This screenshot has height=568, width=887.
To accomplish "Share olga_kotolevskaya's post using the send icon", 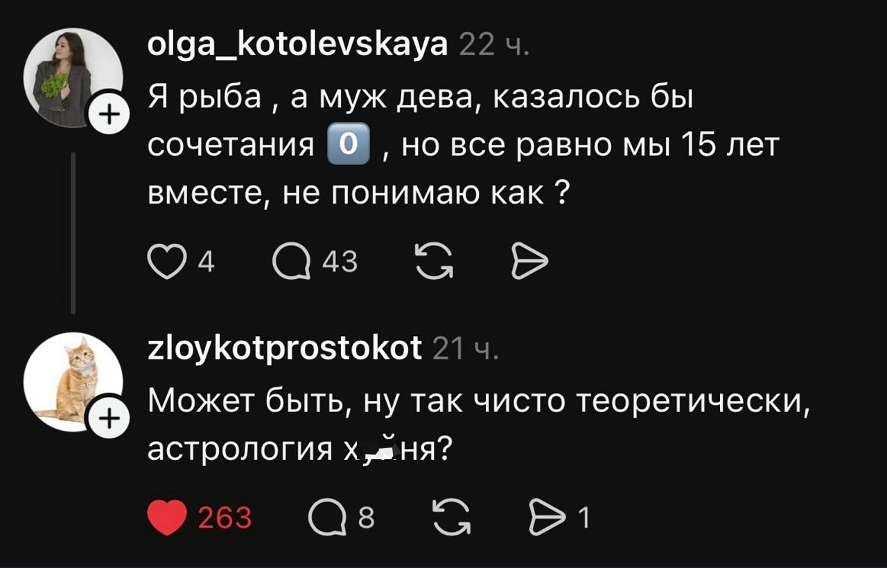I will click(x=529, y=263).
